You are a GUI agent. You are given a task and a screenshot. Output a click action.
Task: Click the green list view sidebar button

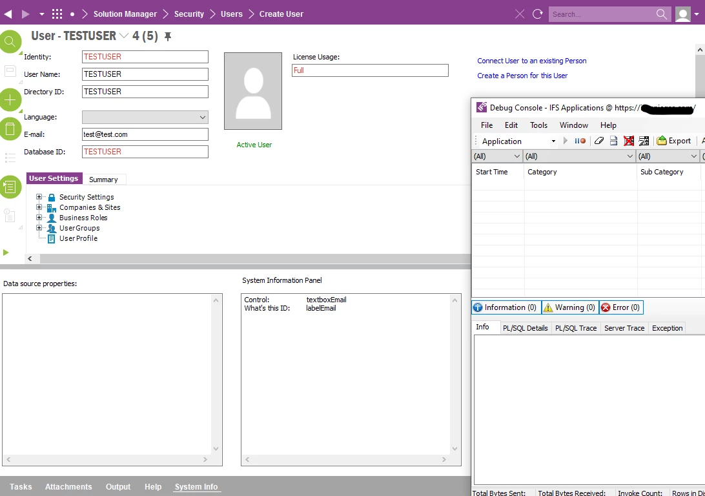click(x=10, y=187)
